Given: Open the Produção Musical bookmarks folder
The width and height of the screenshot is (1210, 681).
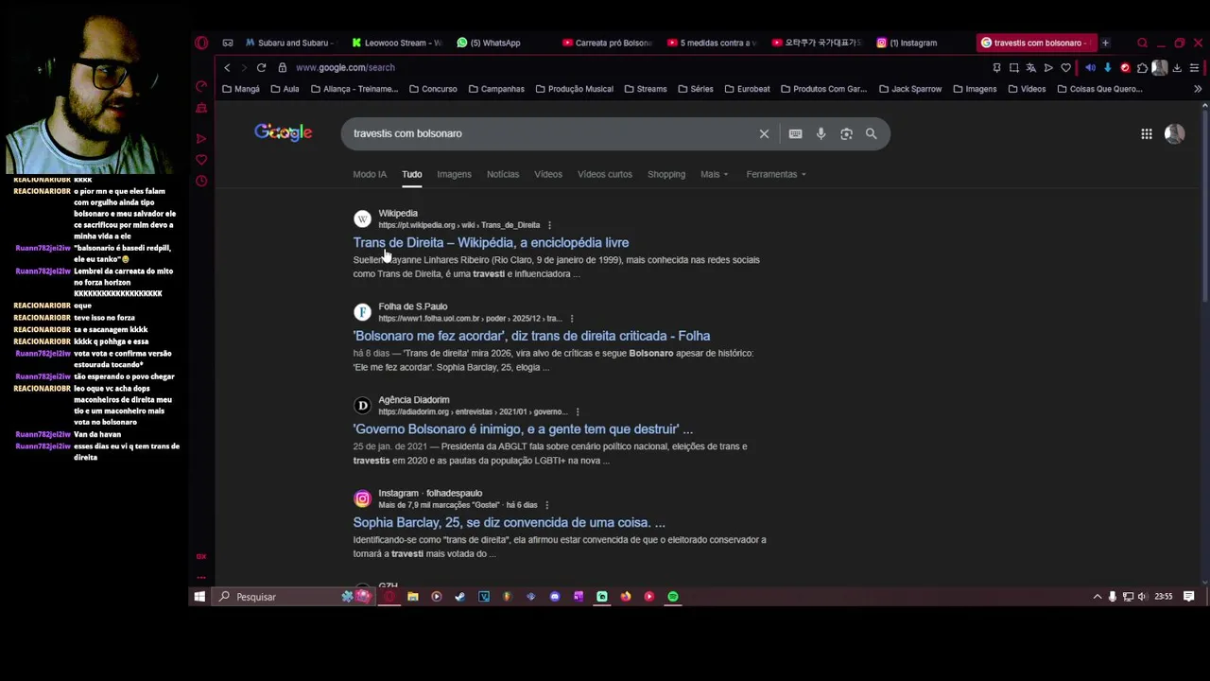Looking at the screenshot, I should pyautogui.click(x=574, y=89).
